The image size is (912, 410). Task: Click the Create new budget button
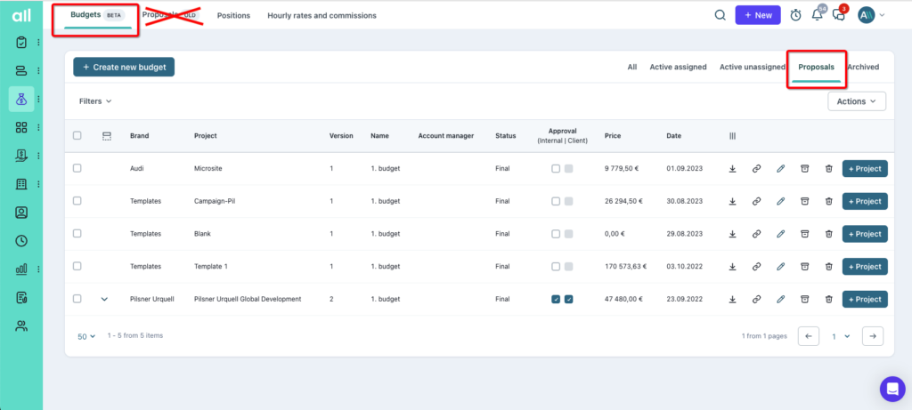pos(124,67)
